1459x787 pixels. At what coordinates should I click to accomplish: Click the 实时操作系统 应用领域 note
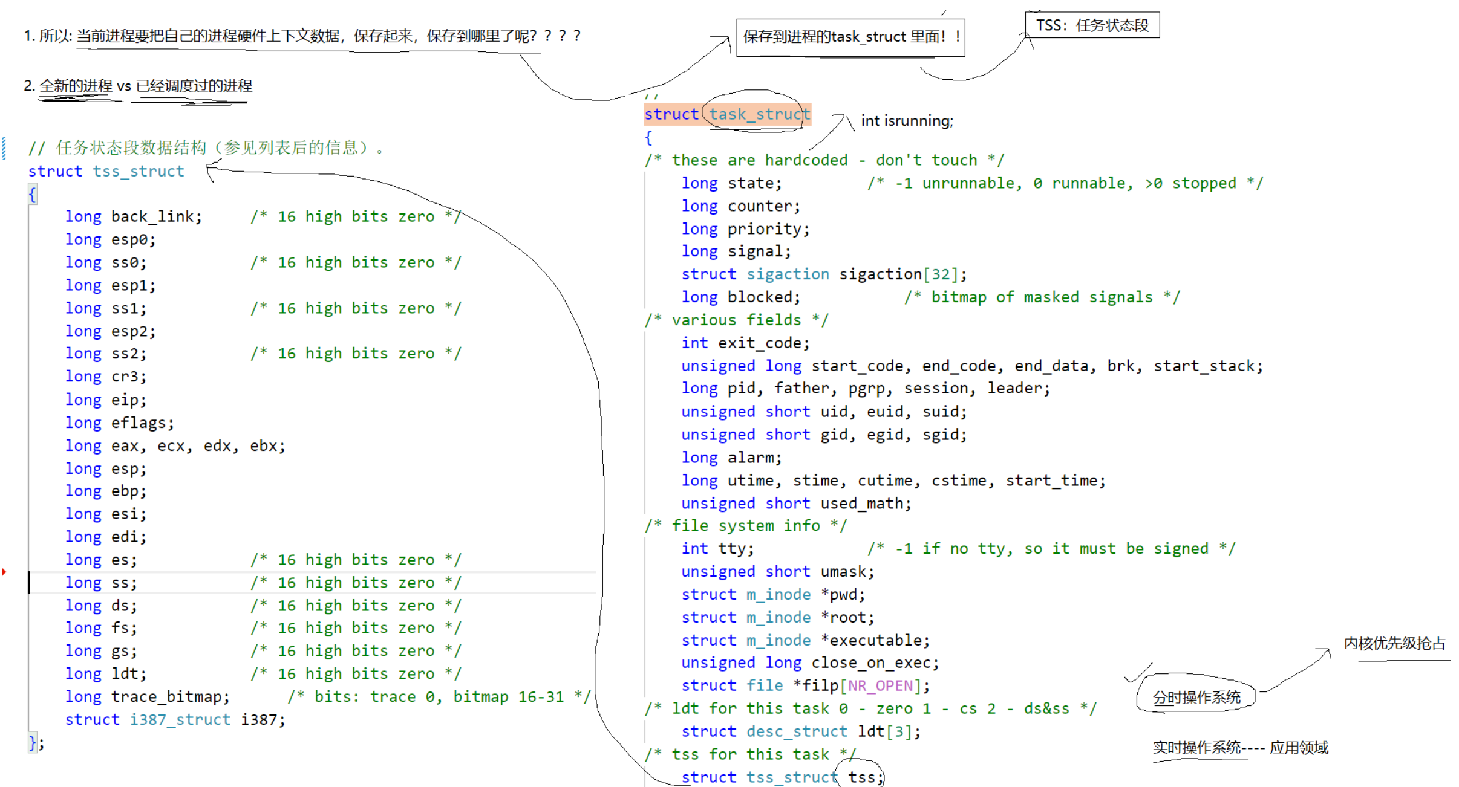coord(1240,748)
